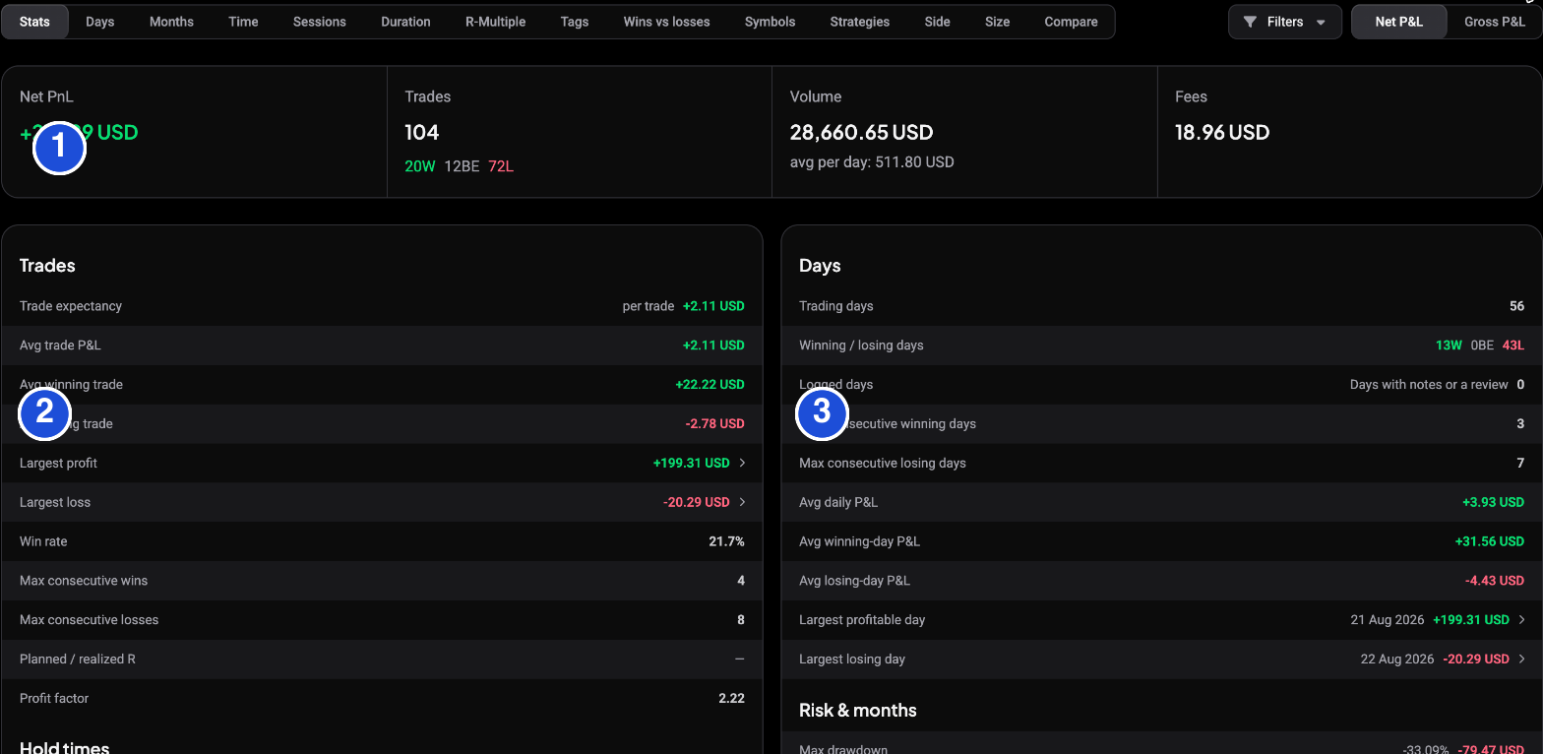Viewport: 1543px width, 754px height.
Task: Click the 12BE breakeven trades count
Action: 462,166
